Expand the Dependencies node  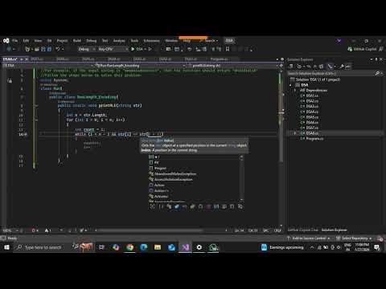295,91
